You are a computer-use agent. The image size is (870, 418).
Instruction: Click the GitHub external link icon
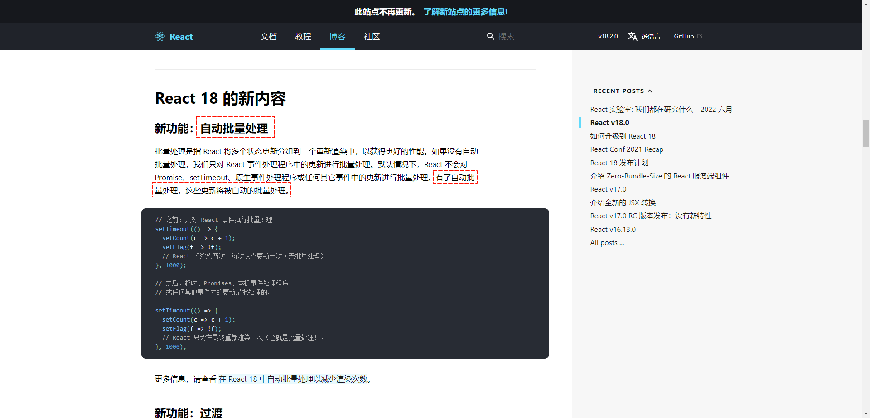pos(700,36)
